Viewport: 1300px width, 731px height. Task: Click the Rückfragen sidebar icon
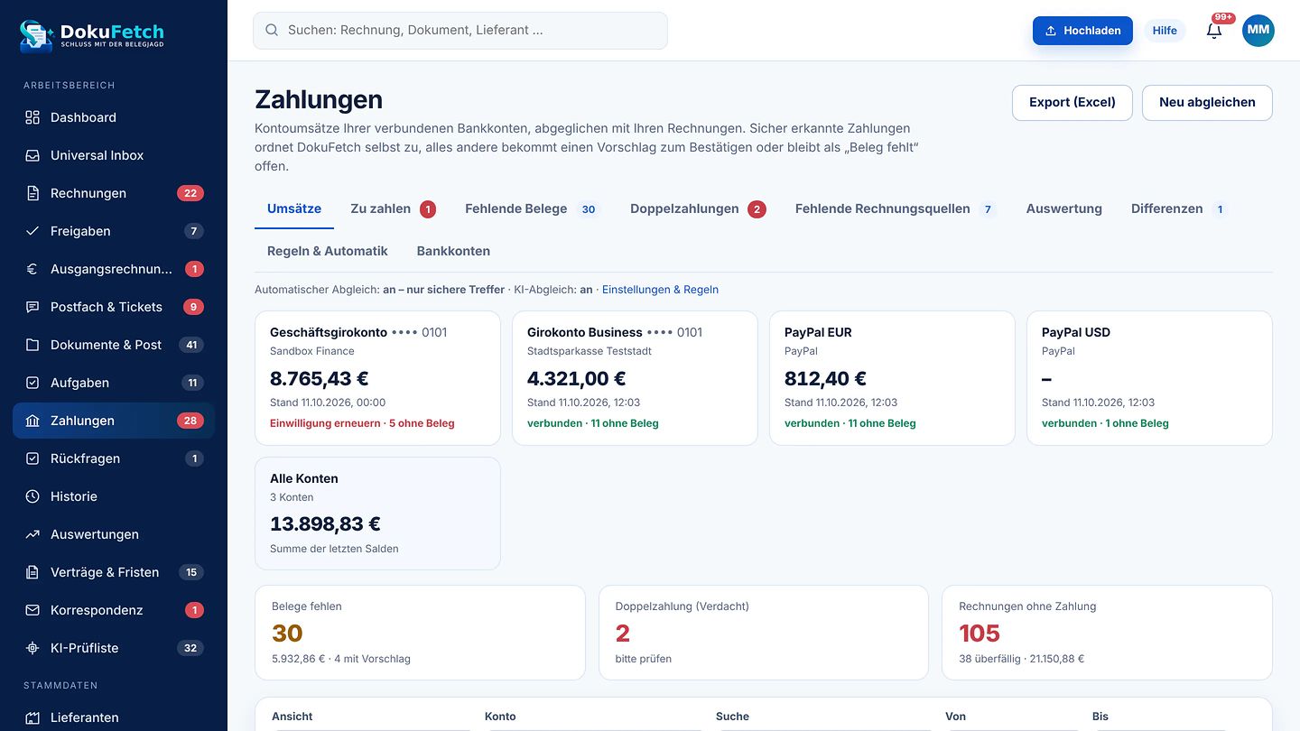pyautogui.click(x=32, y=458)
